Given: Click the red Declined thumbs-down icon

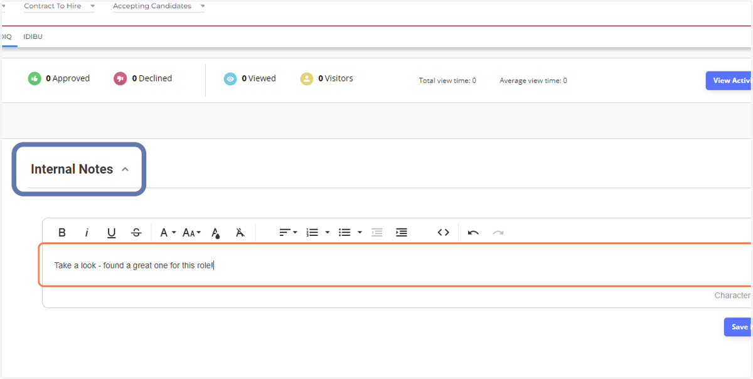Looking at the screenshot, I should 120,78.
